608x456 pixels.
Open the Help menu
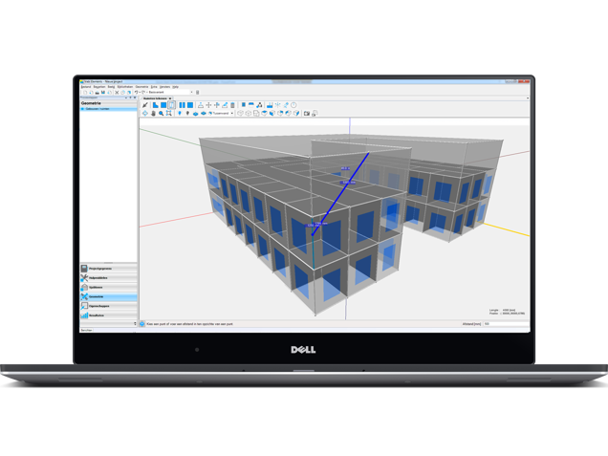176,86
